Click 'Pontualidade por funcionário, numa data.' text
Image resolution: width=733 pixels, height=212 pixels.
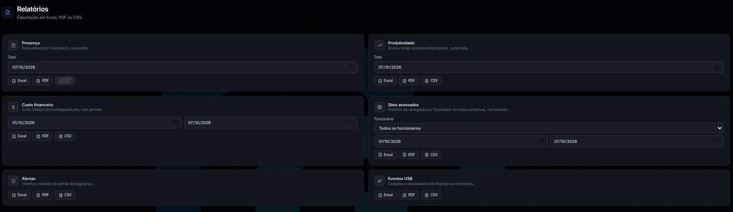click(55, 48)
